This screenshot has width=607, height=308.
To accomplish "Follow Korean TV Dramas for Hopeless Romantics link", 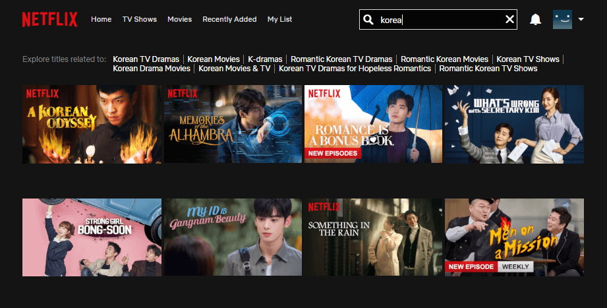I will click(355, 69).
